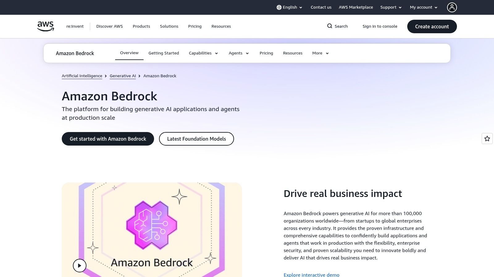
Task: Click Sign in to console
Action: pos(380,26)
